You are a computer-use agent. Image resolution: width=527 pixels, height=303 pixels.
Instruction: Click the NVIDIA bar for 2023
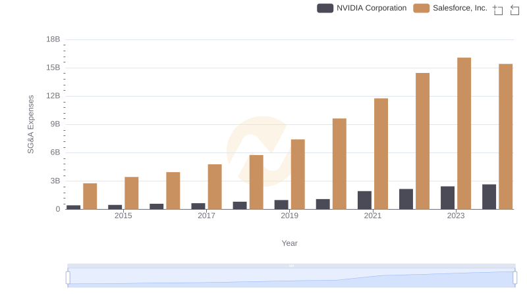click(447, 198)
